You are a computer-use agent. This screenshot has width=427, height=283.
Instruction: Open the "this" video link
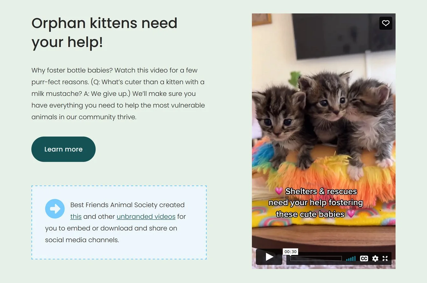click(x=76, y=217)
